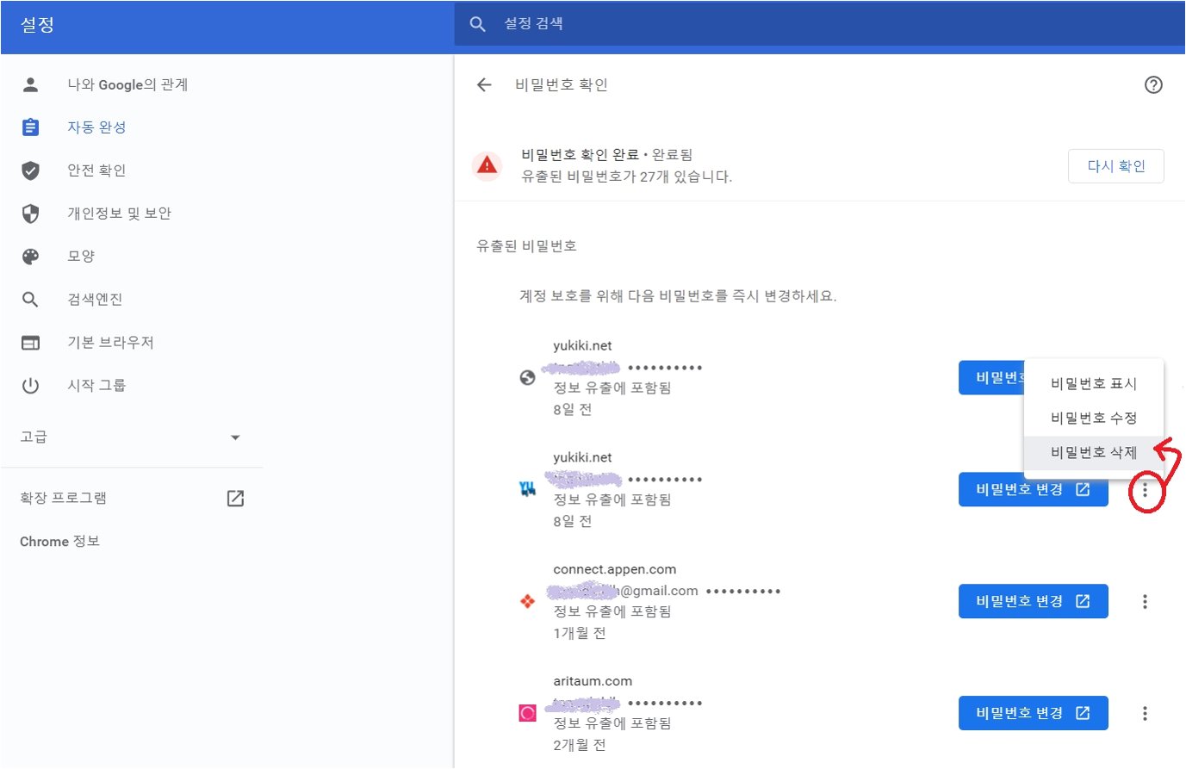Click the pink favicon of aritaum.com
The image size is (1186, 769).
528,713
